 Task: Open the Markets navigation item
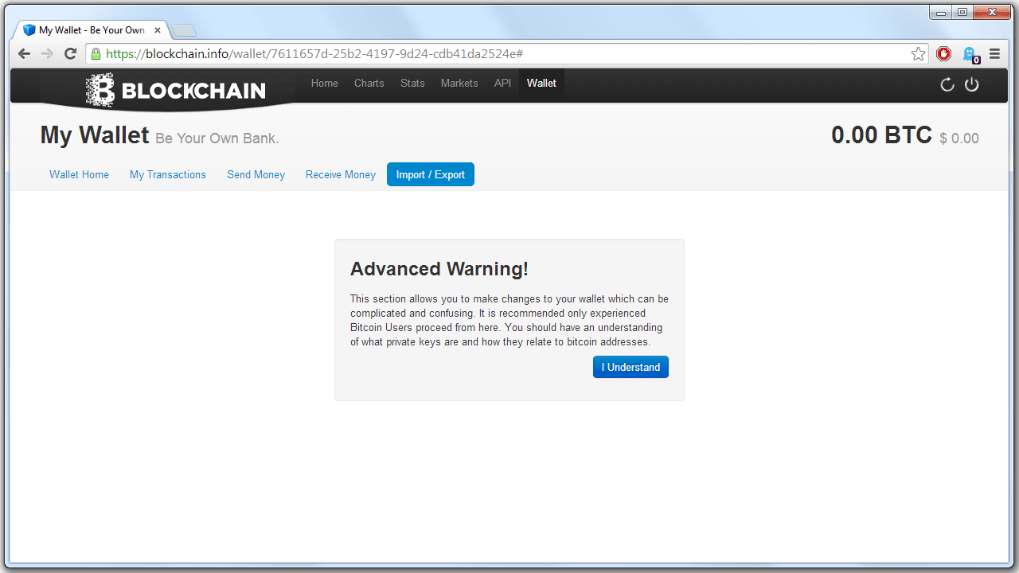point(459,84)
